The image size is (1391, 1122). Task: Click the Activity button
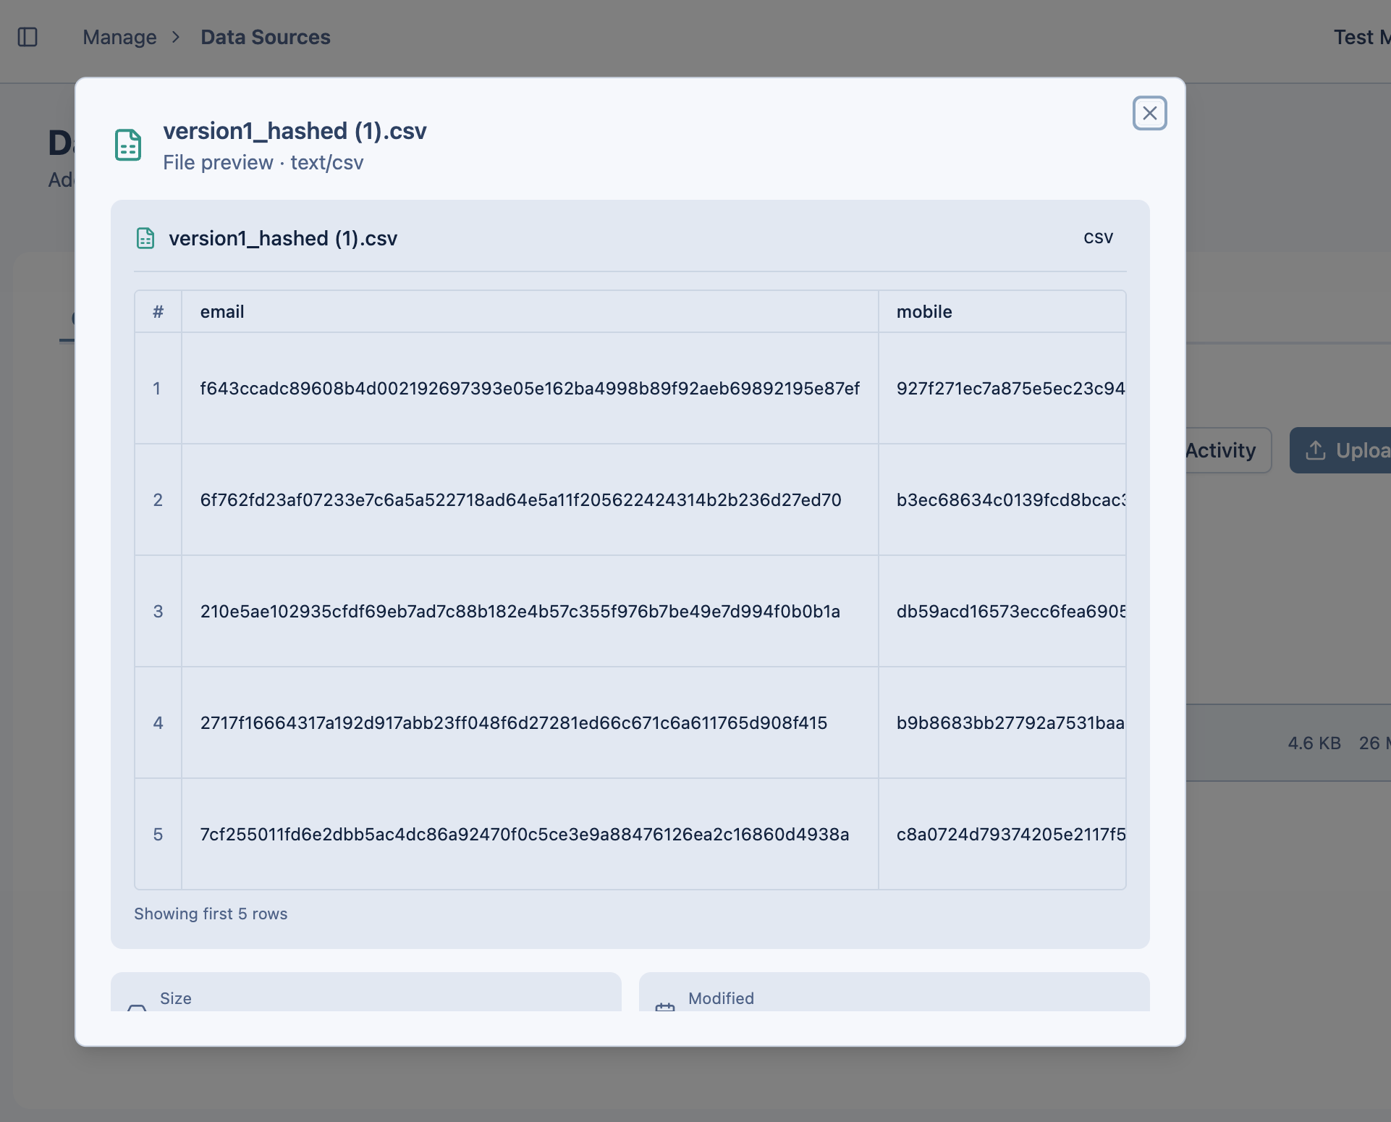coord(1221,450)
